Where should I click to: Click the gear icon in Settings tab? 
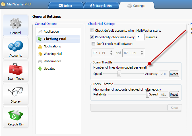click(x=129, y=6)
